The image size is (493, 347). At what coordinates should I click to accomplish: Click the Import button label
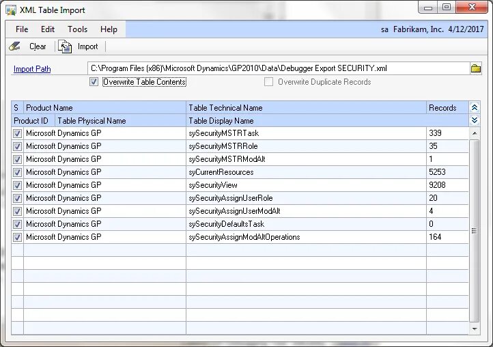(x=87, y=46)
